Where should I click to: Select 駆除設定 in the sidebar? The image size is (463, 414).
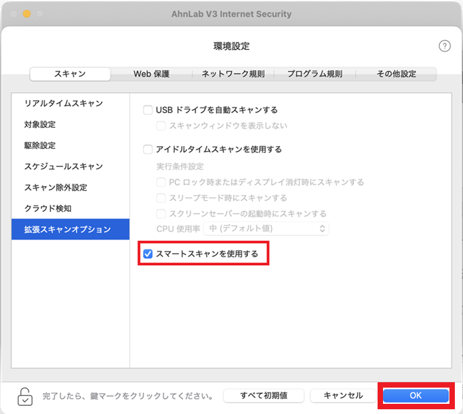[71, 145]
